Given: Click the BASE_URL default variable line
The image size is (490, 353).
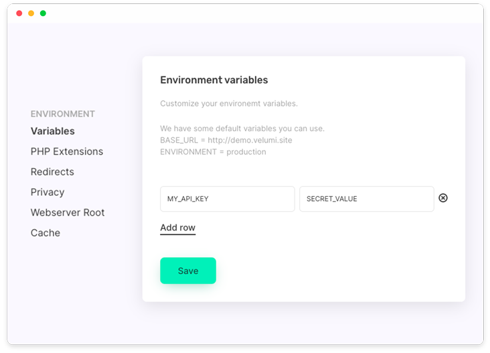Looking at the screenshot, I should pyautogui.click(x=226, y=140).
